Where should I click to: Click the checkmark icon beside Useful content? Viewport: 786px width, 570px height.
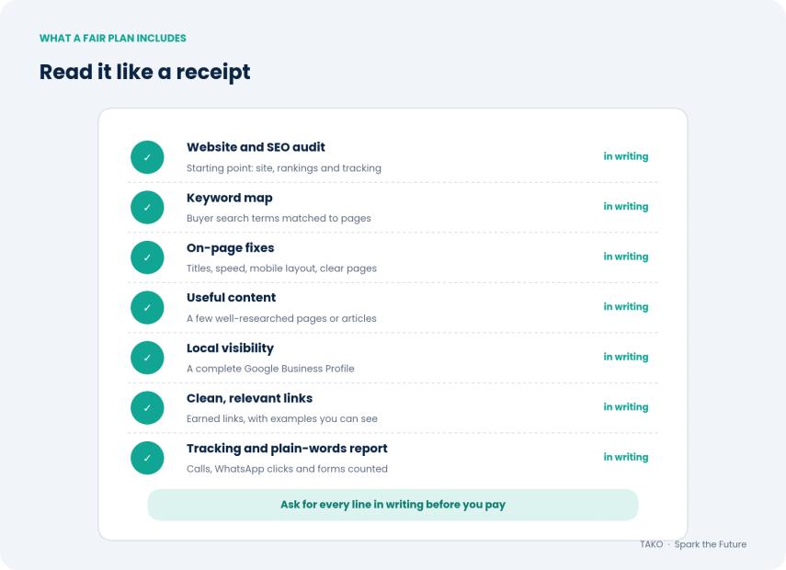point(147,307)
